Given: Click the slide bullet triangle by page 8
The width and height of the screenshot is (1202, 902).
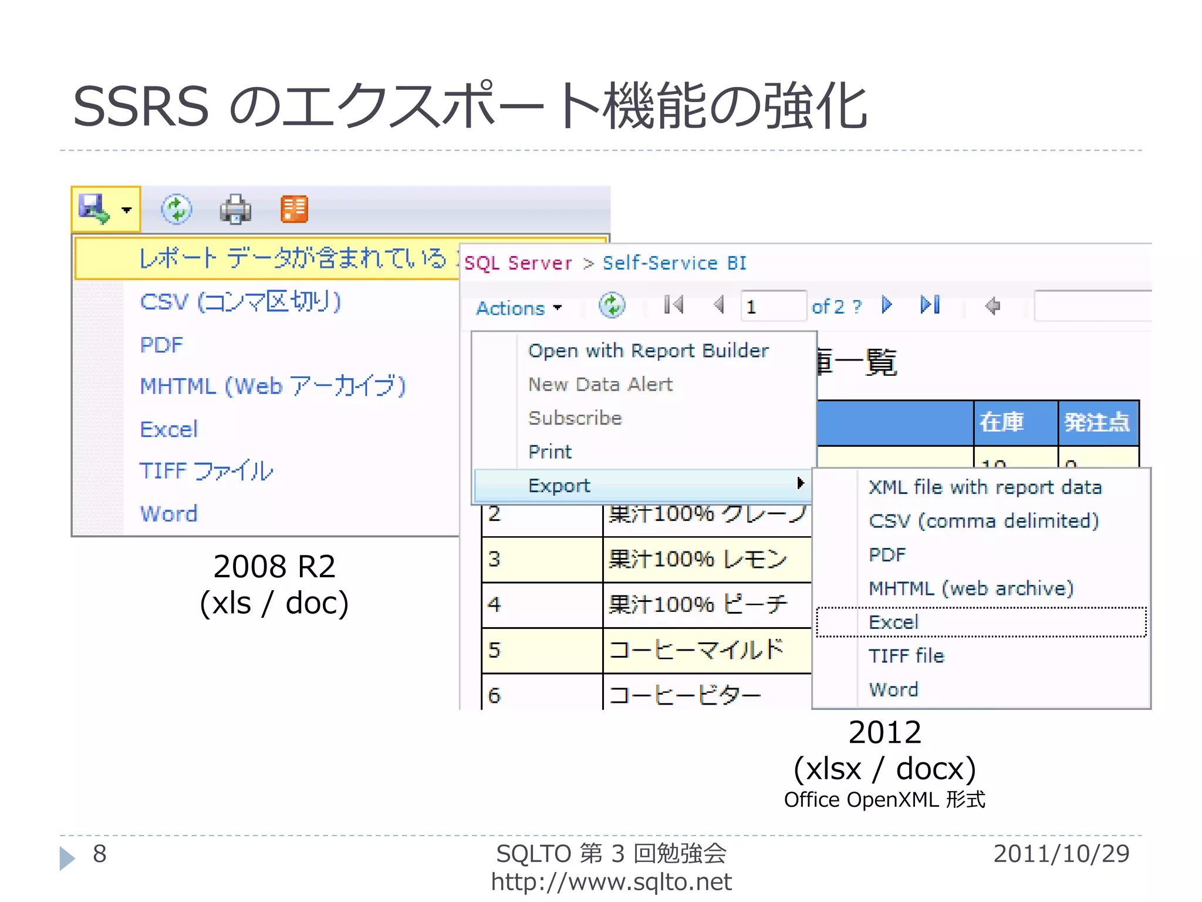Looking at the screenshot, I should pos(67,858).
